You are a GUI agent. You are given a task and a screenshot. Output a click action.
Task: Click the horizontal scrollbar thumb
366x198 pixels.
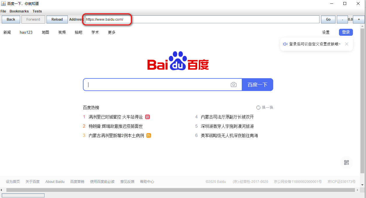(x=180, y=190)
